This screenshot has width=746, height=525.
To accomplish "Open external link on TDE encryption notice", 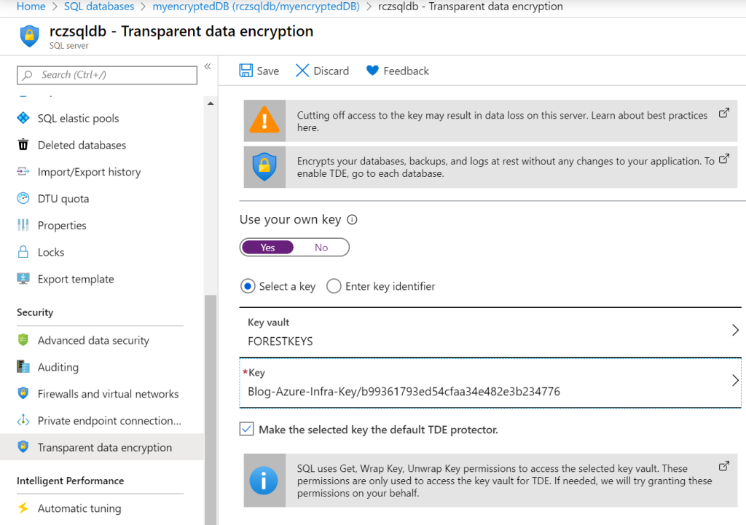I will 723,159.
